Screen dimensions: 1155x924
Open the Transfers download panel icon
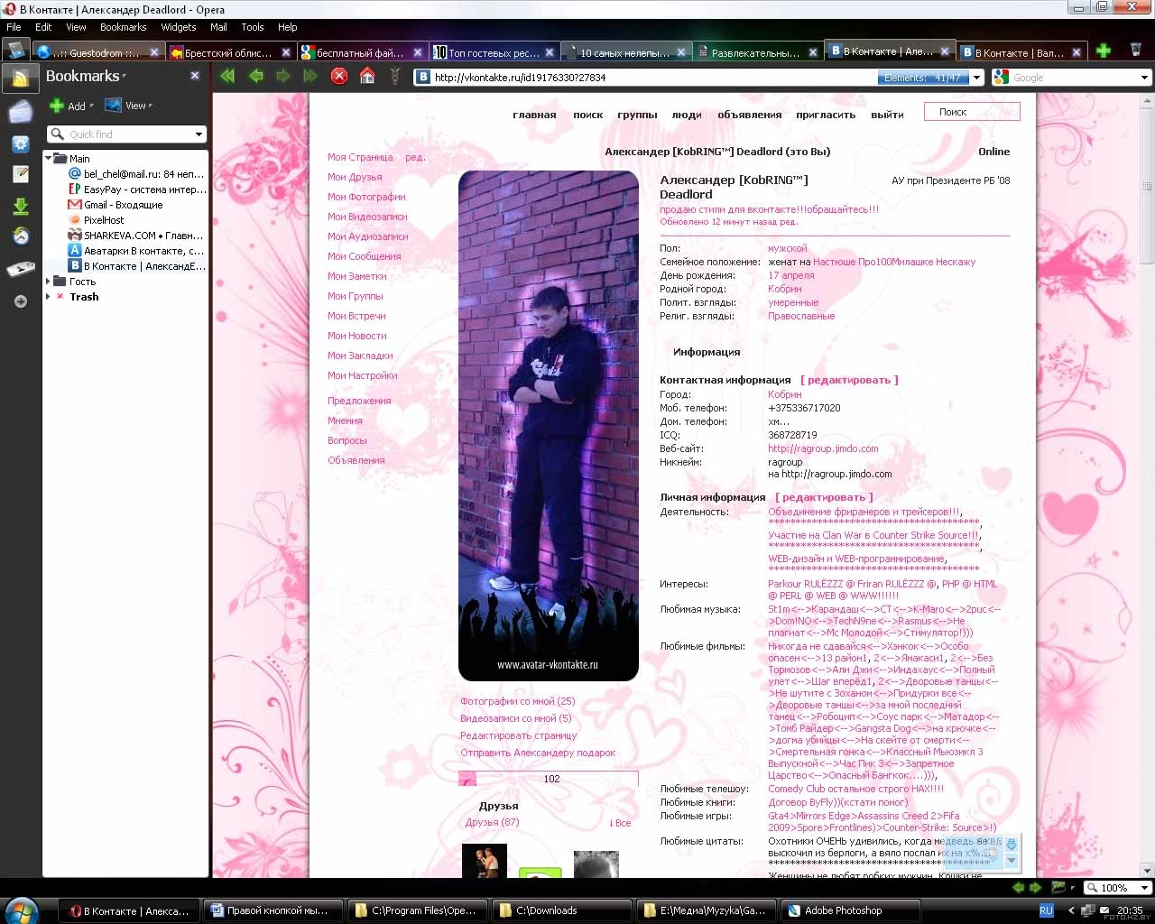20,207
